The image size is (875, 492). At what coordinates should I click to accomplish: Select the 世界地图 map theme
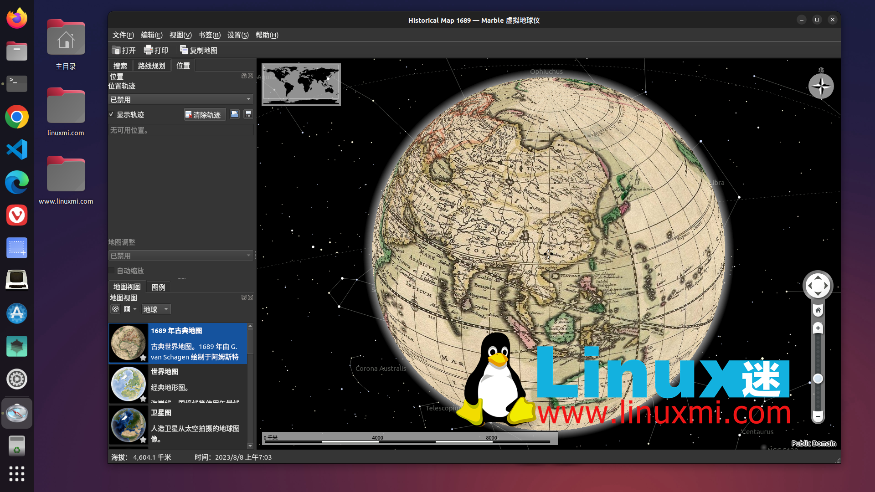point(178,384)
